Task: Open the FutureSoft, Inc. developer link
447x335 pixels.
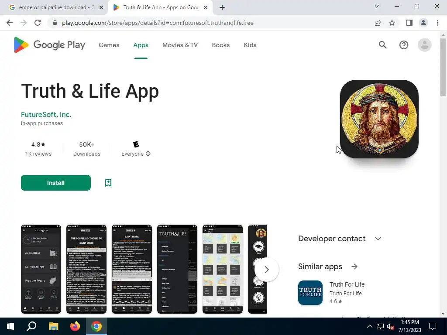Action: tap(46, 115)
